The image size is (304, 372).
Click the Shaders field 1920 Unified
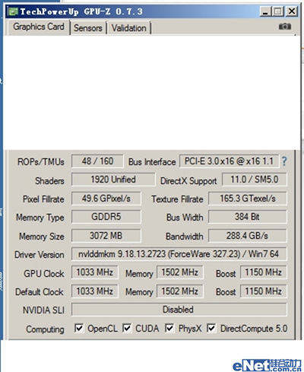point(113,180)
